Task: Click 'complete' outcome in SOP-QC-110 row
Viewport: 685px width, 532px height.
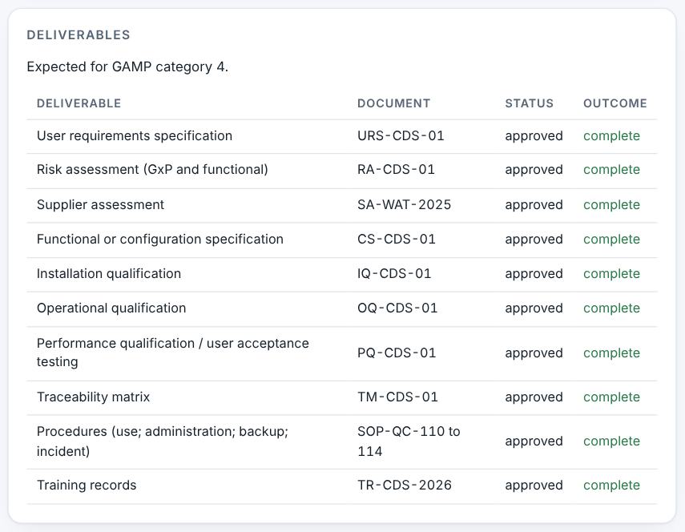Action: point(611,441)
